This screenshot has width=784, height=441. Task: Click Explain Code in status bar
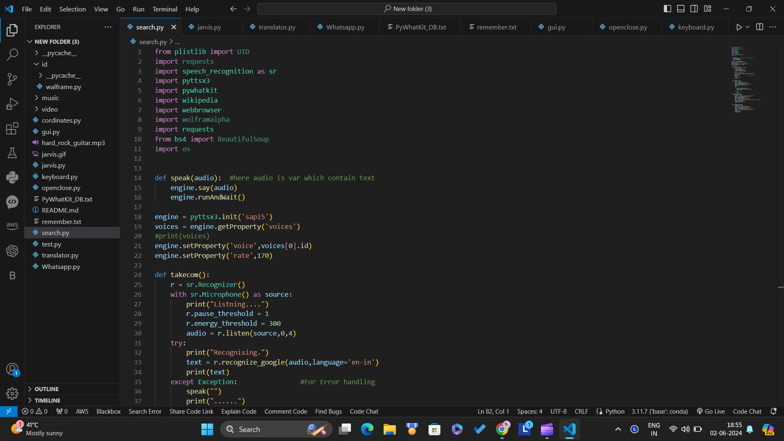pyautogui.click(x=239, y=411)
